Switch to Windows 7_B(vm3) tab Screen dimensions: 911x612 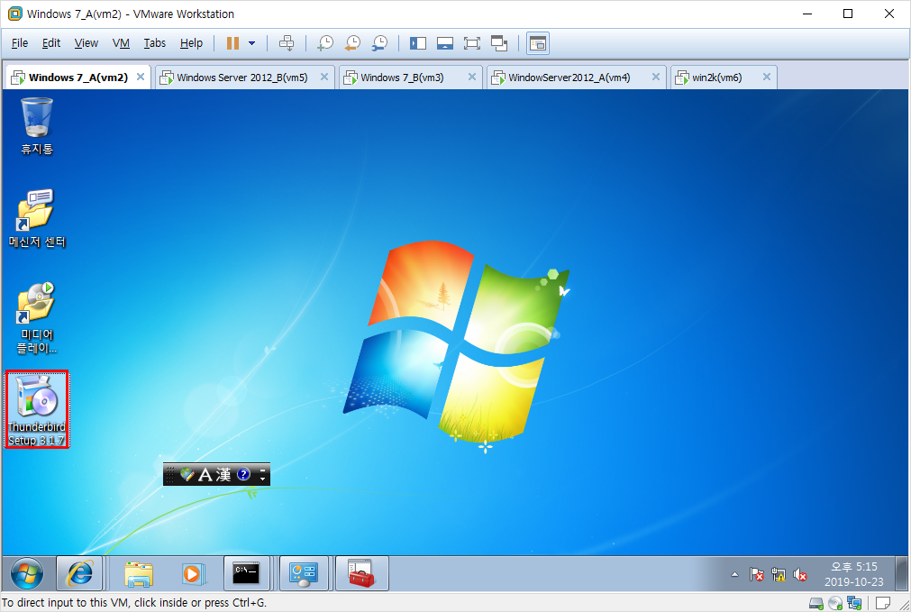tap(402, 78)
